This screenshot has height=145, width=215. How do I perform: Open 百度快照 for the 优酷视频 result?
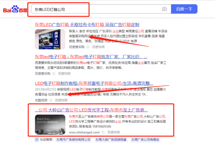(61, 100)
